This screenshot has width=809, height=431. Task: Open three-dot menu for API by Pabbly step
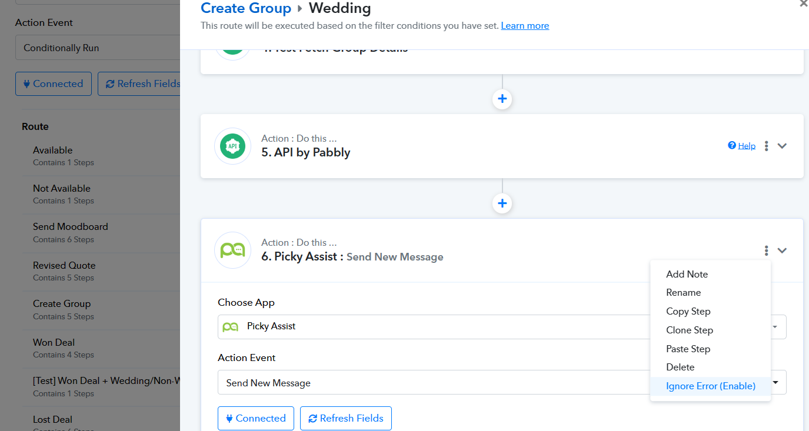[766, 146]
